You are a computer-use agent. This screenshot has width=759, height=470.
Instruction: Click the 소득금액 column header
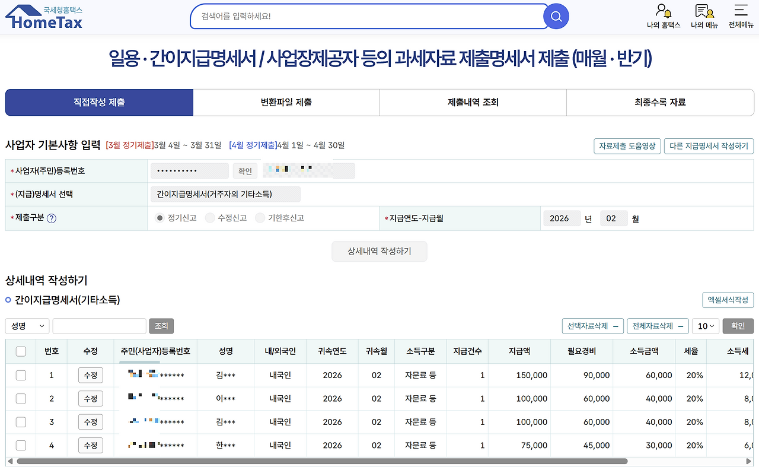645,351
